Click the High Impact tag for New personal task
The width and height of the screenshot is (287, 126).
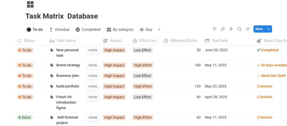pos(114,50)
